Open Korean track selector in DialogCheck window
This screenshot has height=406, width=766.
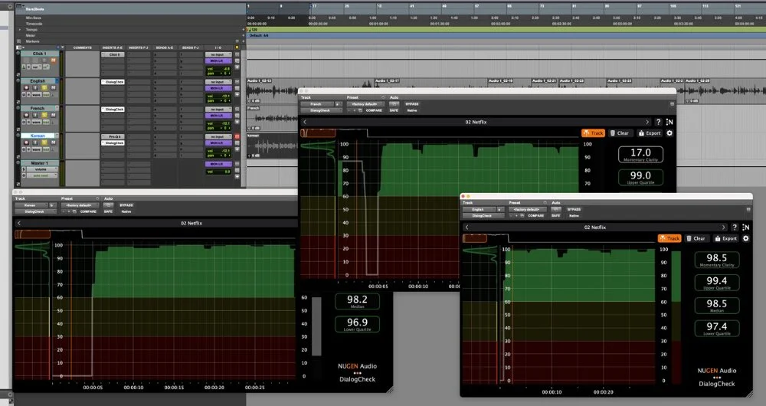coord(31,205)
